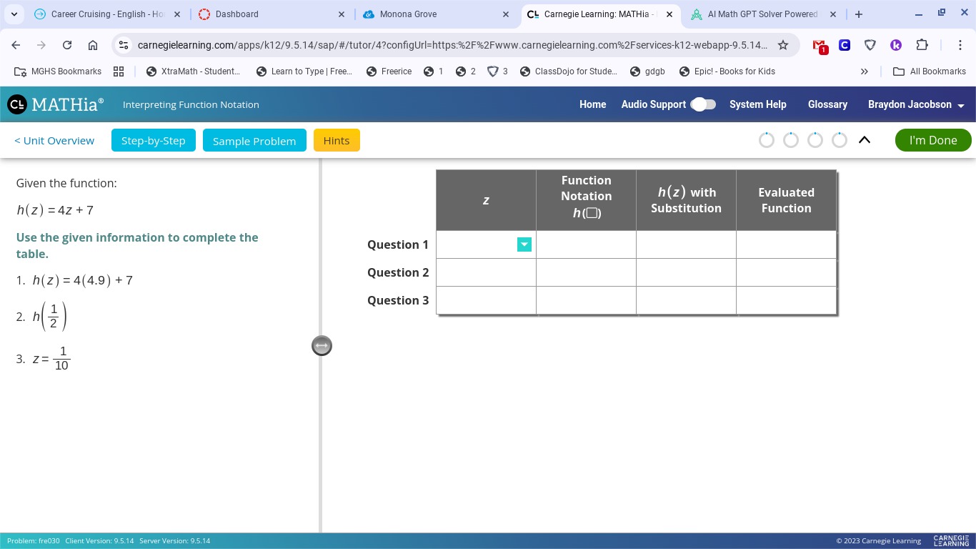Open System Help
Viewport: 976px width, 549px height.
tap(757, 104)
